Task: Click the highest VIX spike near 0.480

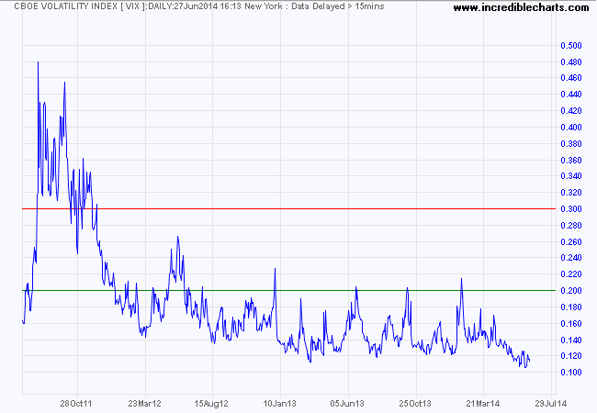Action: [x=38, y=62]
